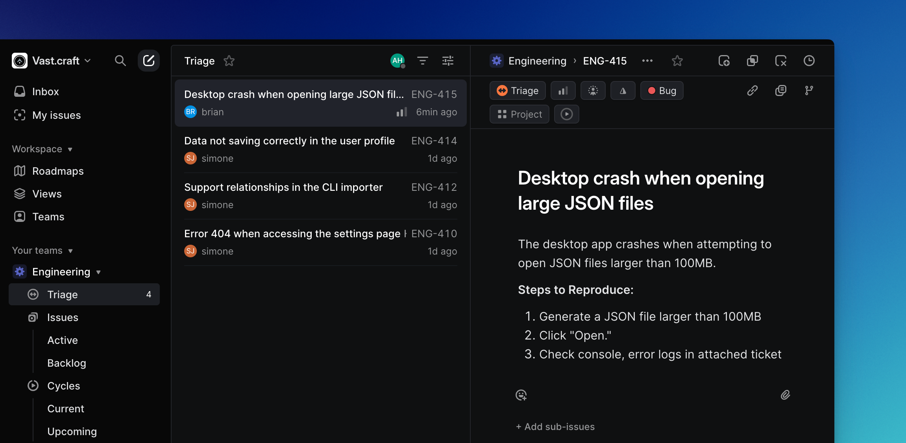The image size is (906, 443).
Task: Change the Triage status of ENG-415
Action: [518, 90]
